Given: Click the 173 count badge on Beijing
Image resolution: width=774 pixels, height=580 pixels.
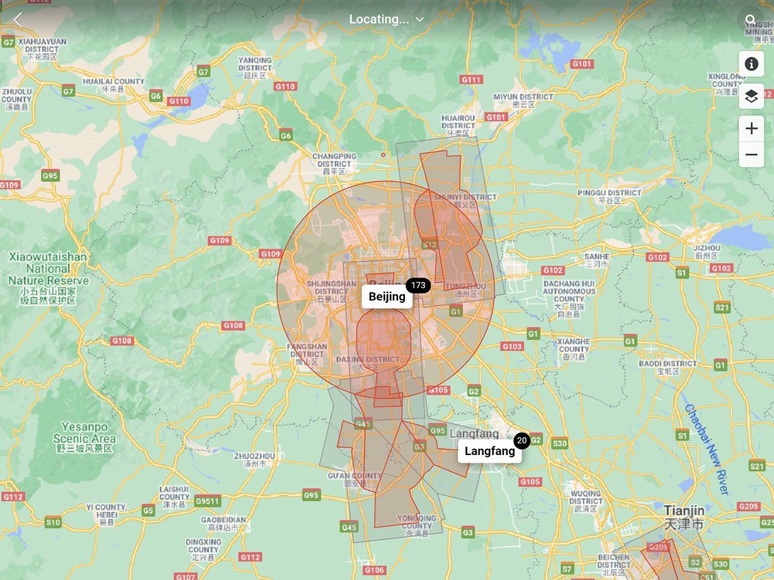Looking at the screenshot, I should coord(418,285).
